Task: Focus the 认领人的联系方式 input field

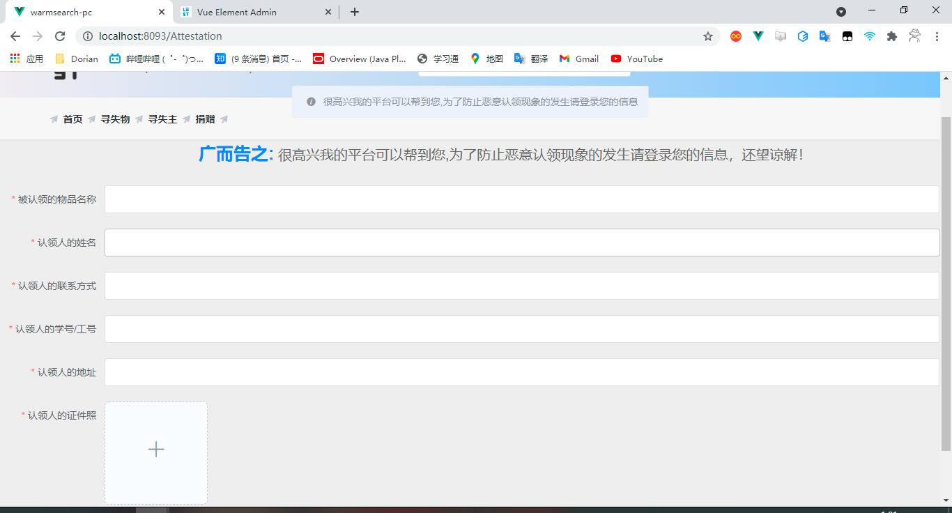Action: (x=522, y=286)
